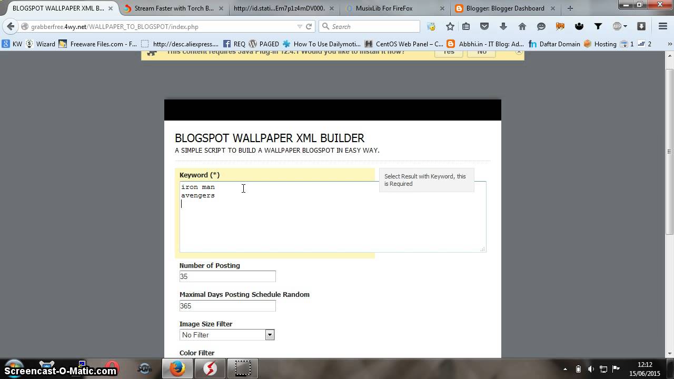Open Action Center flag icon
674x379 pixels.
coord(616,369)
